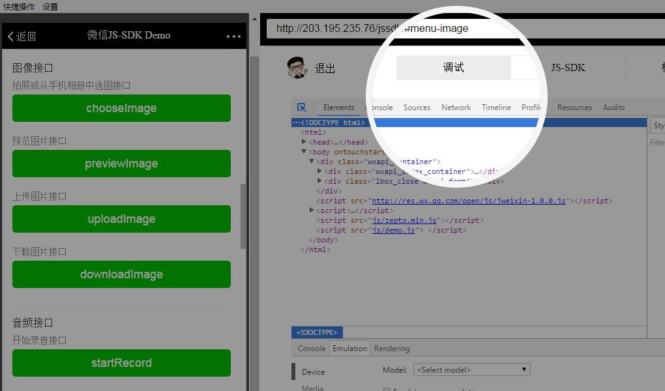Open the js/zepto.min.js link
This screenshot has width=665, height=391.
click(x=404, y=220)
